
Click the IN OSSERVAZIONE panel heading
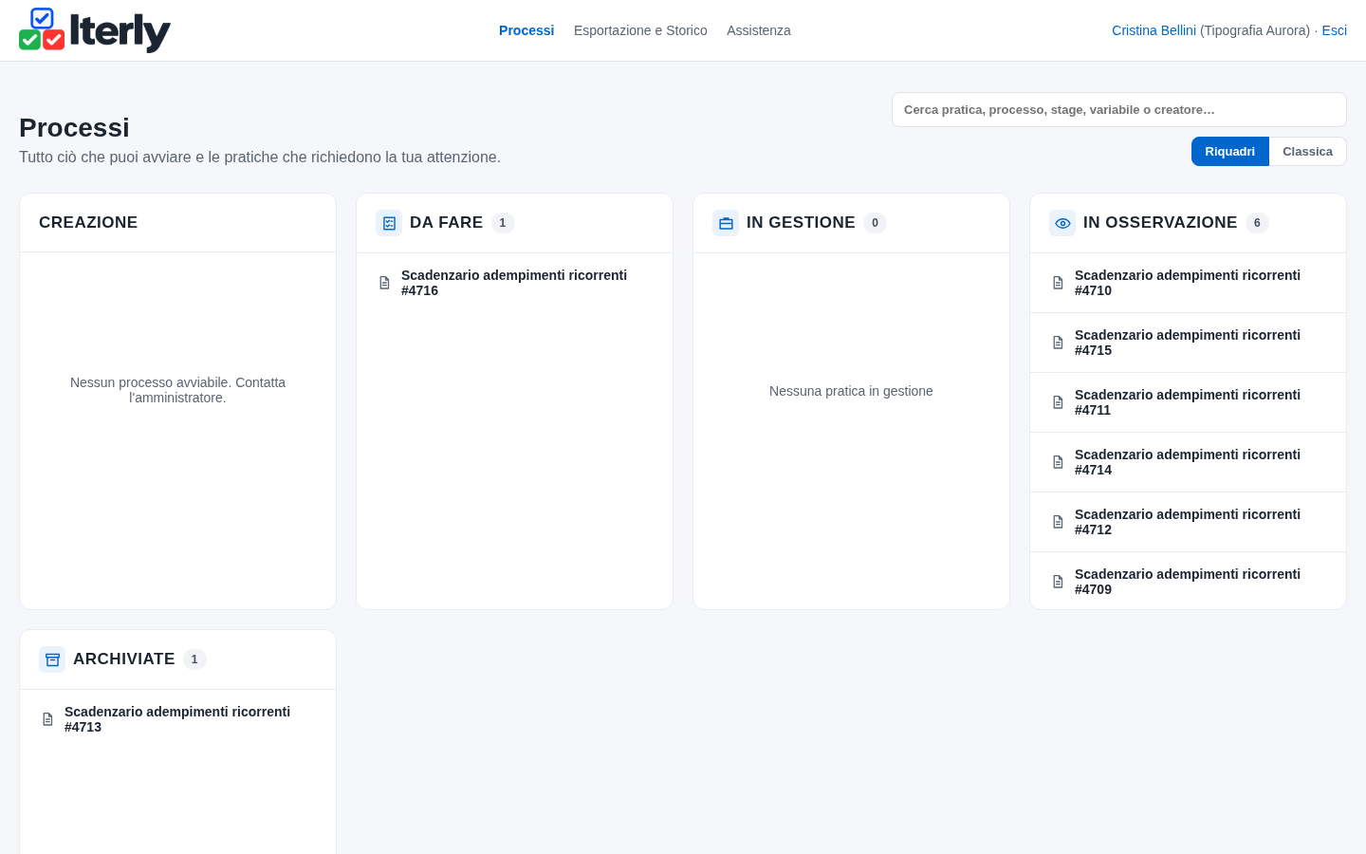point(1160,222)
